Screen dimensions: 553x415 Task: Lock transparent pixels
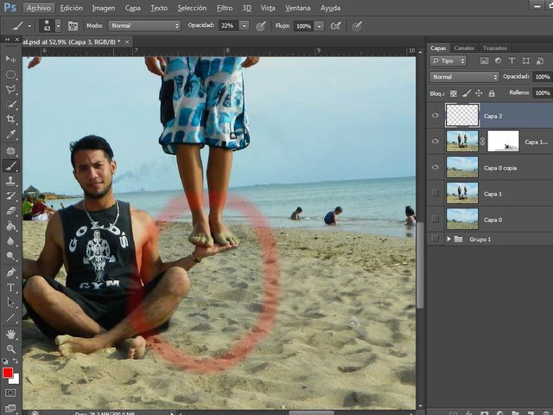click(454, 93)
